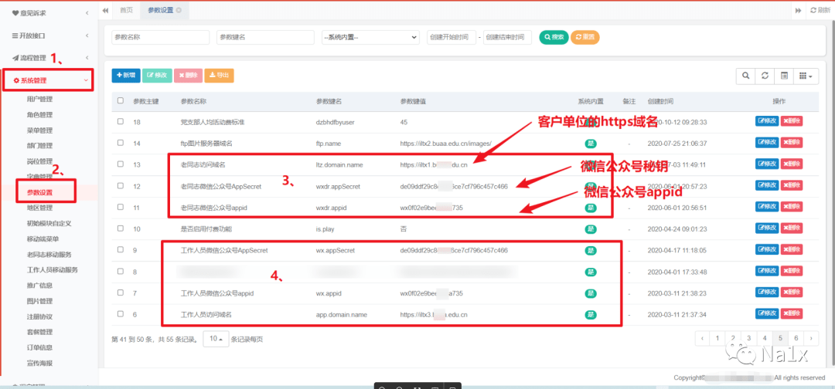The height and width of the screenshot is (389, 835).
Task: Check the select-all checkbox in table header
Action: [121, 101]
